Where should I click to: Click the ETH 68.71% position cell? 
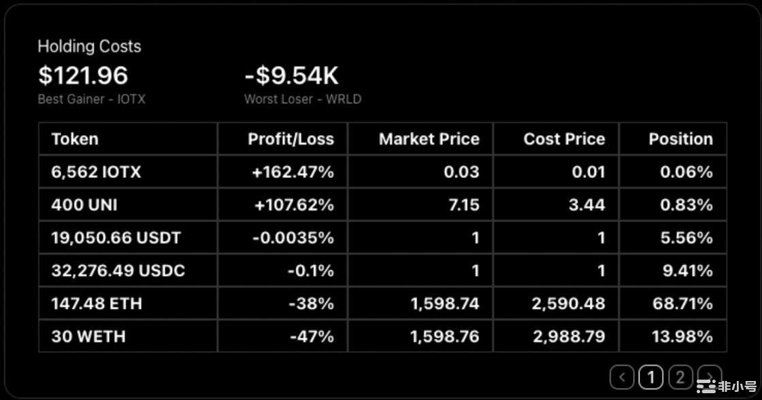682,303
